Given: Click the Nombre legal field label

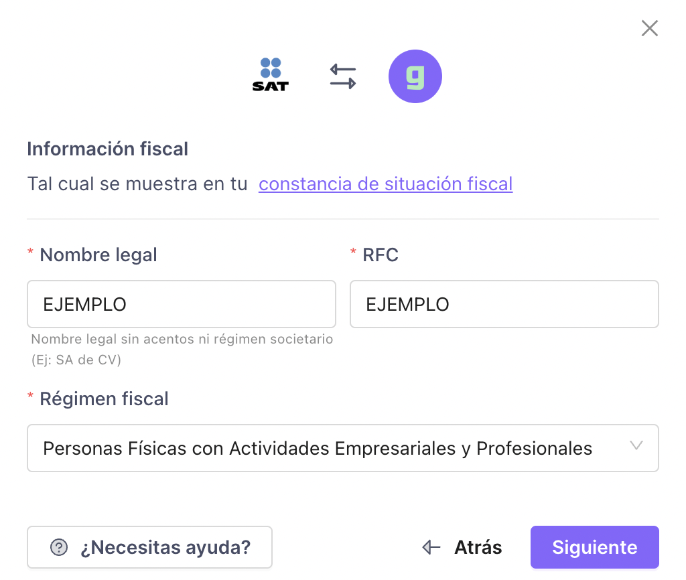Looking at the screenshot, I should click(x=98, y=255).
